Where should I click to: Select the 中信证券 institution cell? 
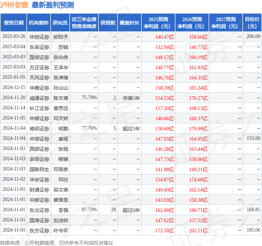(39, 139)
